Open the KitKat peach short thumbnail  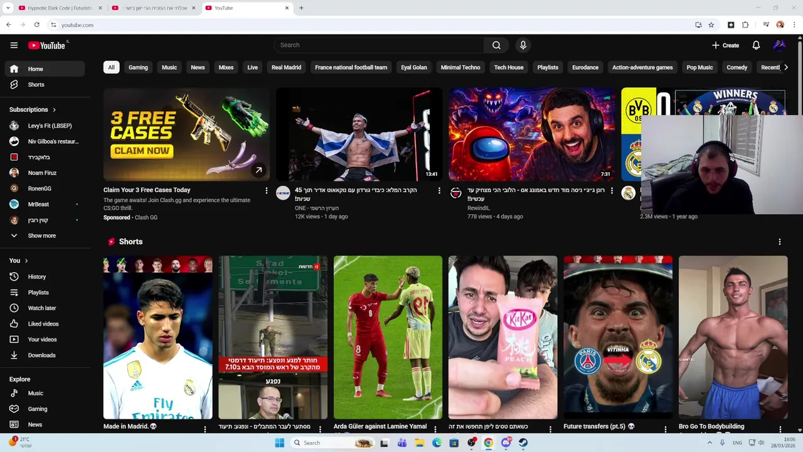point(503,337)
